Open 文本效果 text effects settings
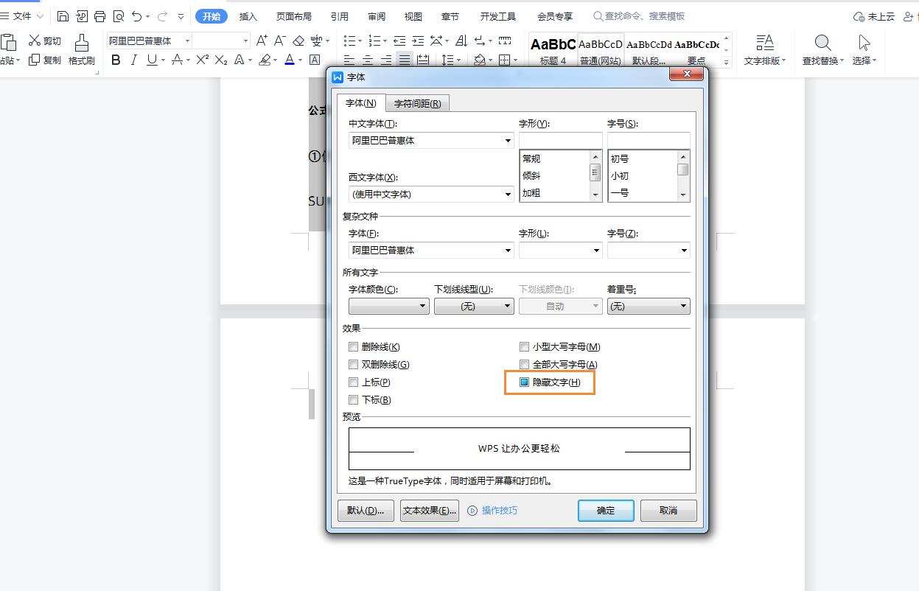 coord(430,510)
